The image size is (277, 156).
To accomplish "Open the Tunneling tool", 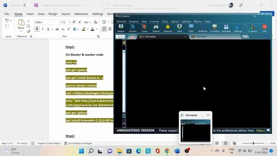I will 214,28.
